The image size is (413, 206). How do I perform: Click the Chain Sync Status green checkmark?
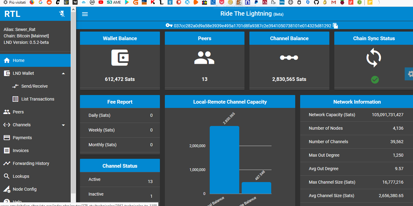click(x=375, y=80)
